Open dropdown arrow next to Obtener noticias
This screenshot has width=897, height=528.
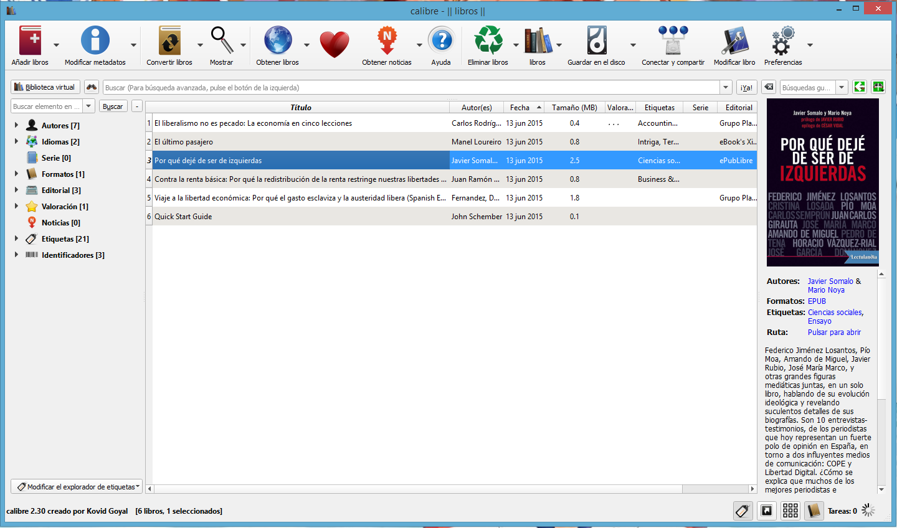419,45
